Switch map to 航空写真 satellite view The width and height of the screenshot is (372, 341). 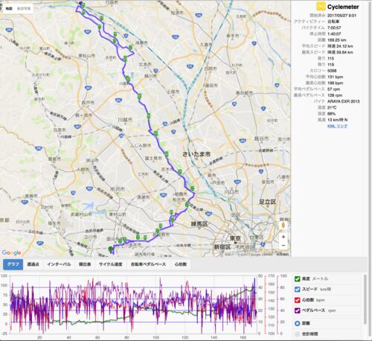pyautogui.click(x=24, y=8)
